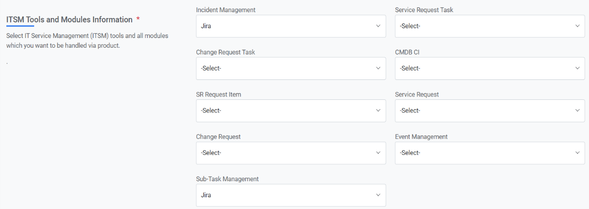The width and height of the screenshot is (589, 209).
Task: Open the SR Request Item dropdown
Action: click(291, 111)
